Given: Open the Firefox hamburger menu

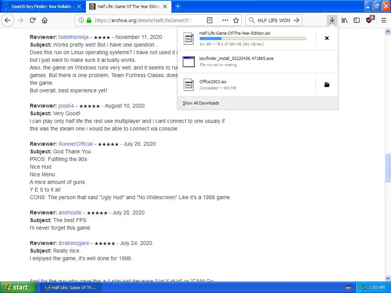Looking at the screenshot, I should (384, 20).
